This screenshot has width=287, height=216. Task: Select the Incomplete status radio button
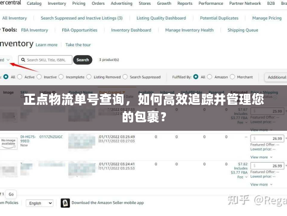click(x=61, y=77)
